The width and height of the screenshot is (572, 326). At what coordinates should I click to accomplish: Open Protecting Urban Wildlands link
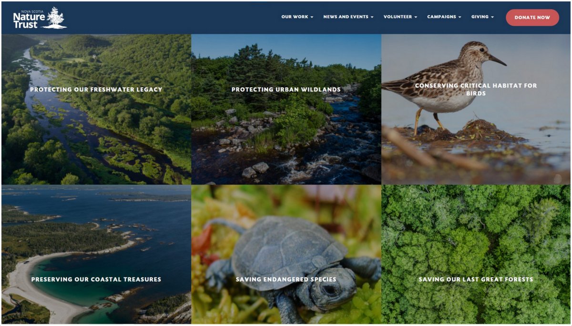point(286,90)
